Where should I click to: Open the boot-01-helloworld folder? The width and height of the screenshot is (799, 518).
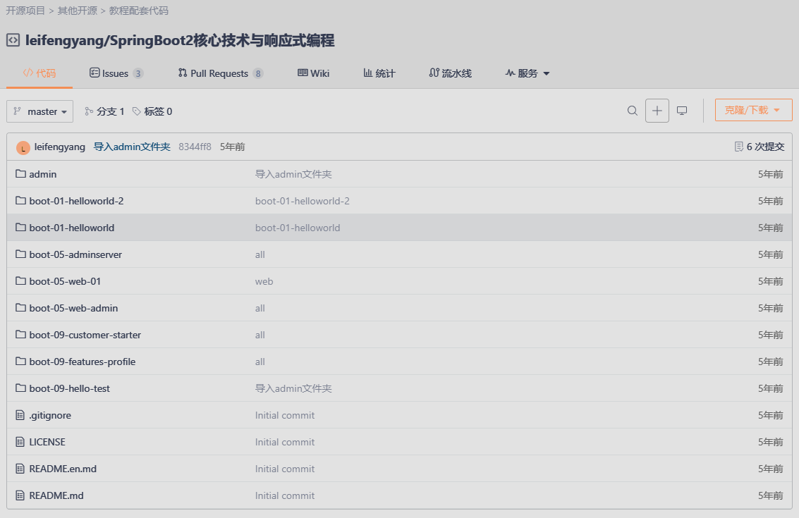[72, 228]
